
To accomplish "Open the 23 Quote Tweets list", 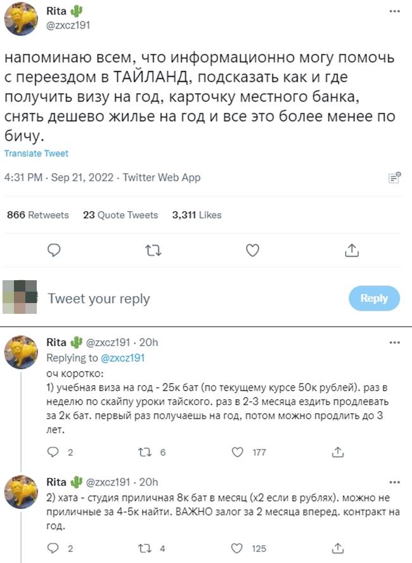I will (x=120, y=215).
